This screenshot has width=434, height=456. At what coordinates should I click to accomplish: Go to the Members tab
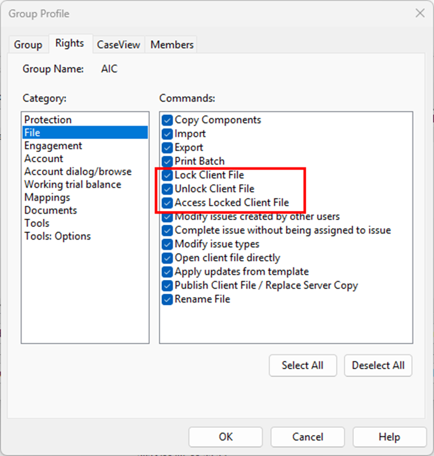pyautogui.click(x=172, y=45)
